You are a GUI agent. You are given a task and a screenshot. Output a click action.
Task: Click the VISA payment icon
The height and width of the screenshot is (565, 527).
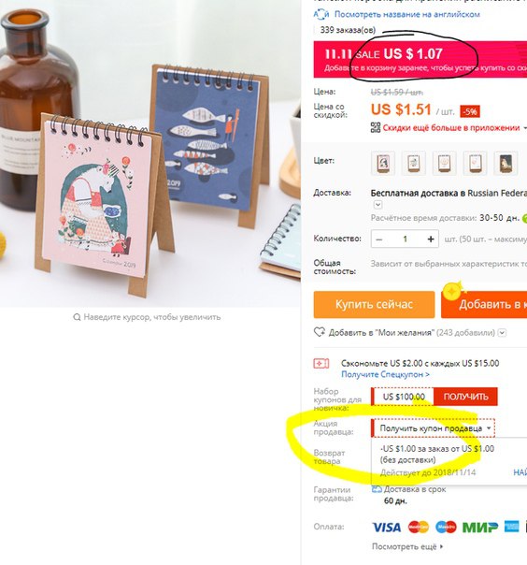click(386, 528)
